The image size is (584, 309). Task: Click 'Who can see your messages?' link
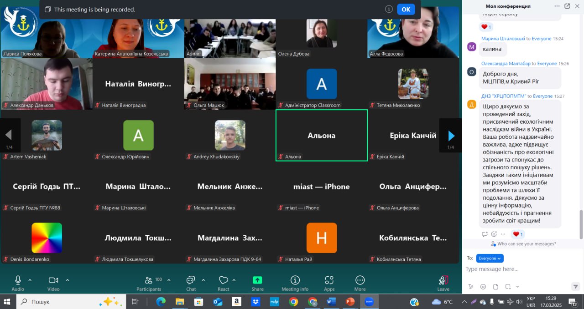[527, 244]
